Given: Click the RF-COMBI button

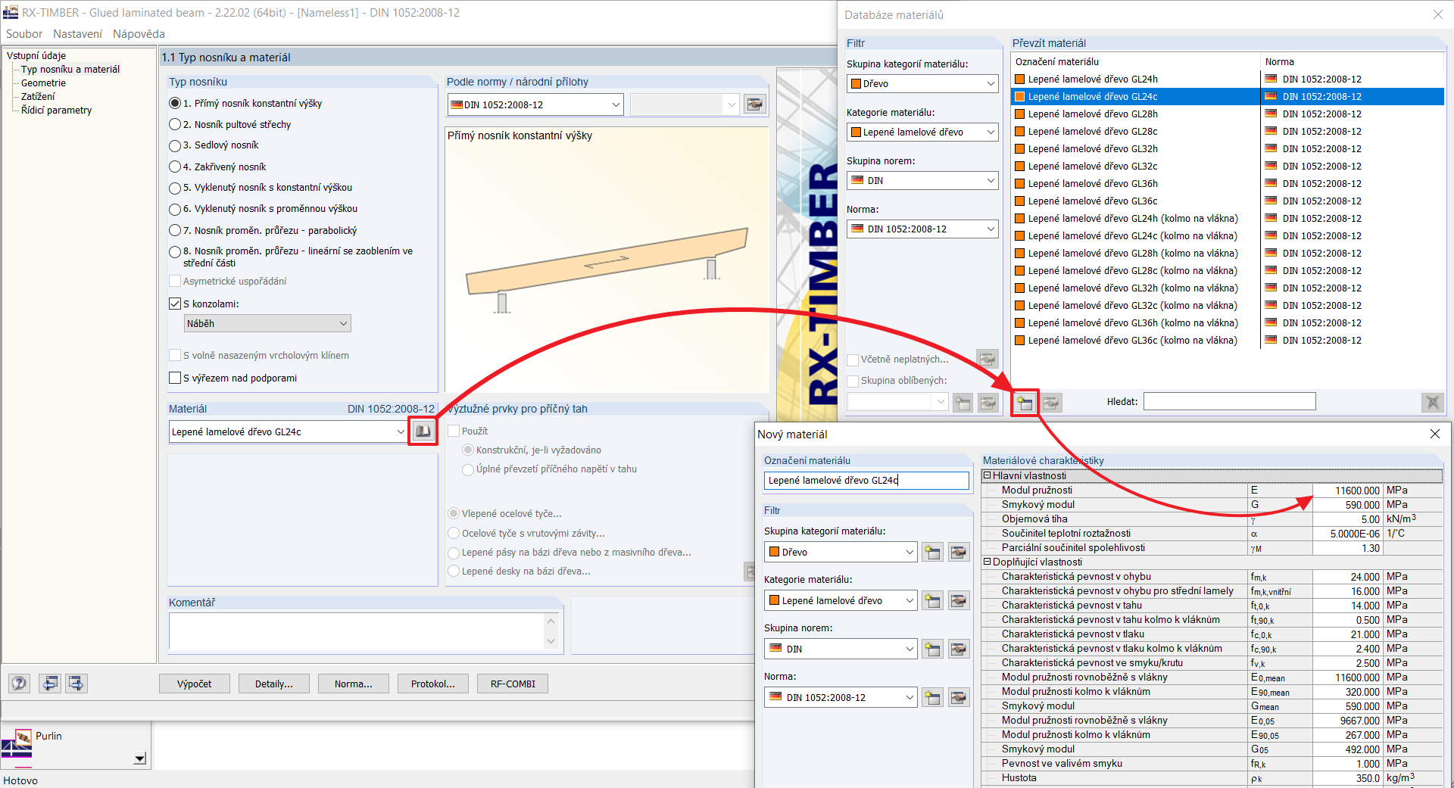Looking at the screenshot, I should pyautogui.click(x=513, y=684).
